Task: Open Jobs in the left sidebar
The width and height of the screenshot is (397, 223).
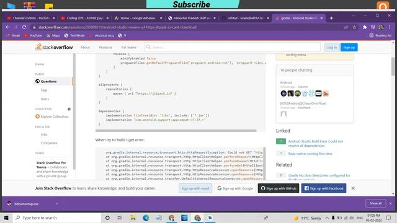Action: (x=44, y=134)
